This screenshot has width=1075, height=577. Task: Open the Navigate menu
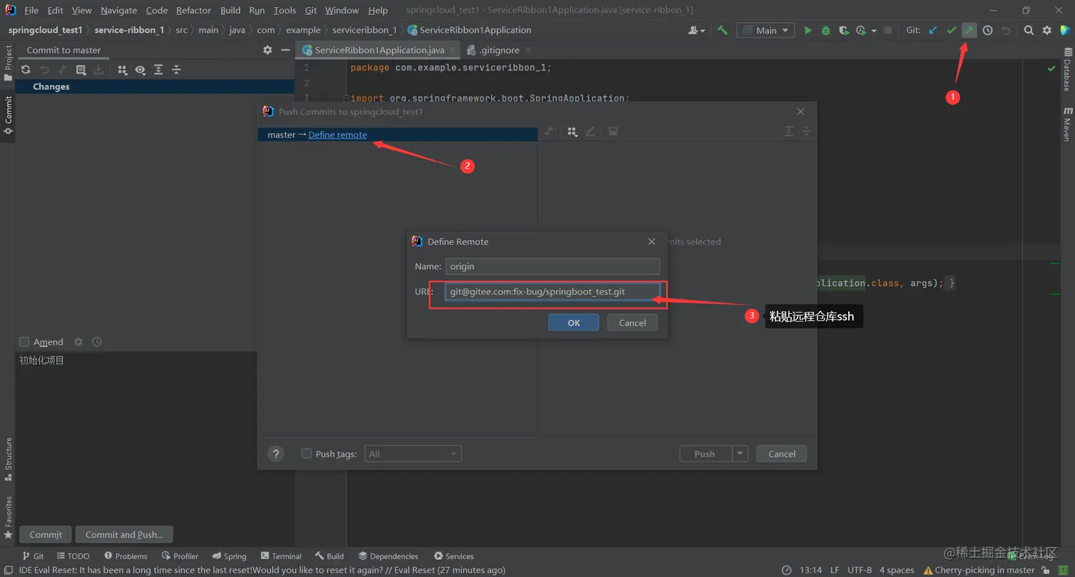(x=119, y=10)
